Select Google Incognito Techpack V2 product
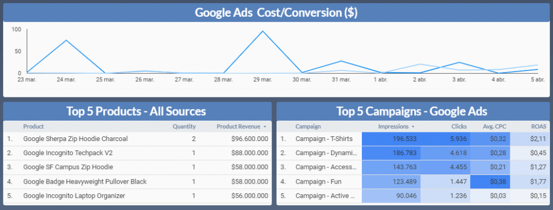The image size is (553, 210). tap(68, 153)
